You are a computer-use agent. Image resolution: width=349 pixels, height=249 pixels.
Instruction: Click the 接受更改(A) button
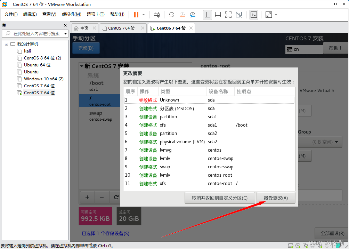pos(276,198)
